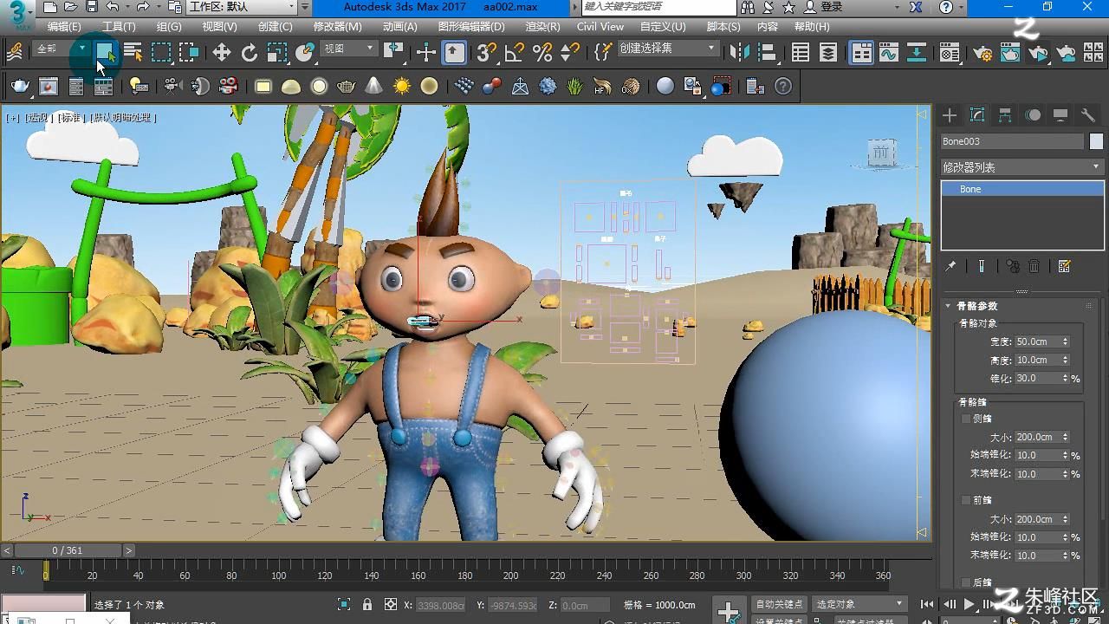Open the 视图 reference coordinate dropdown

coord(349,49)
